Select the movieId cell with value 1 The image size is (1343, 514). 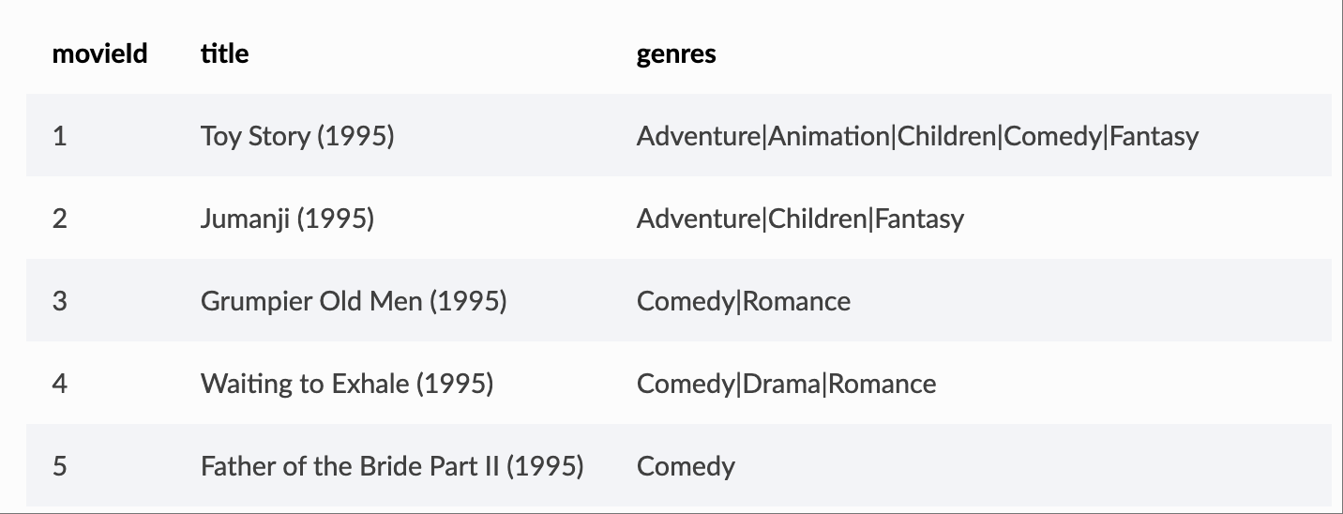[60, 136]
